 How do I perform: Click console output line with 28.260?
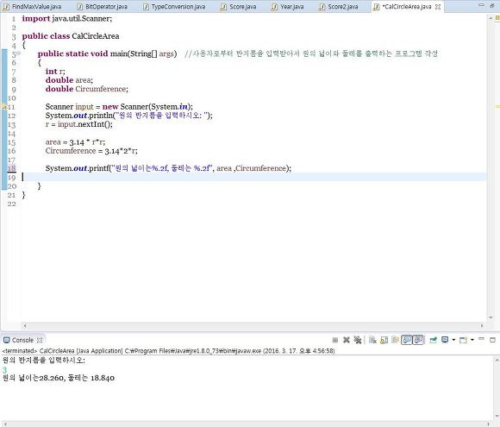pyautogui.click(x=59, y=378)
